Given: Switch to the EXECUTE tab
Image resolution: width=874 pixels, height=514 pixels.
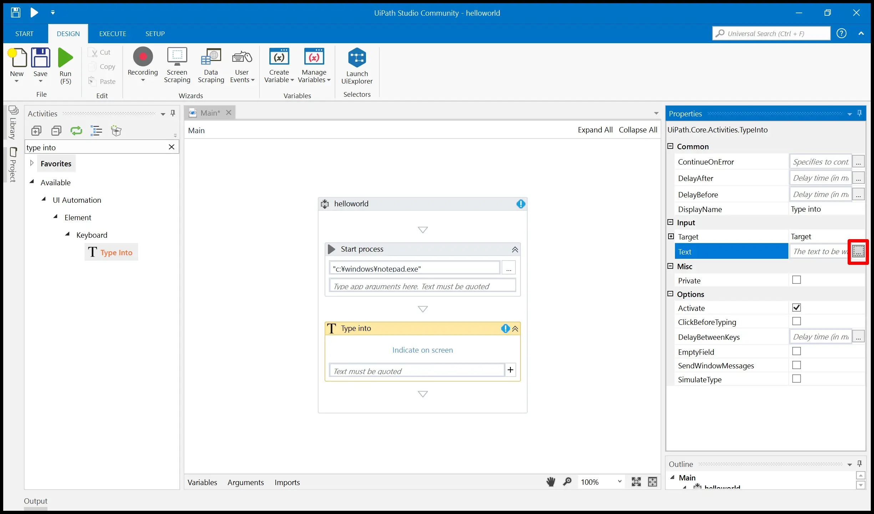Looking at the screenshot, I should pos(113,34).
